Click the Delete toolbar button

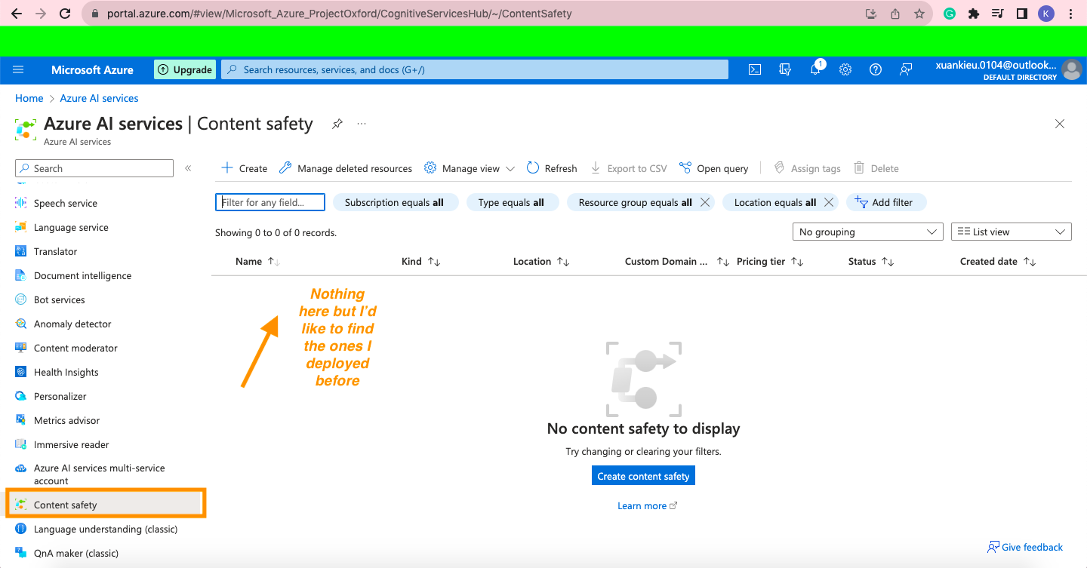(876, 168)
